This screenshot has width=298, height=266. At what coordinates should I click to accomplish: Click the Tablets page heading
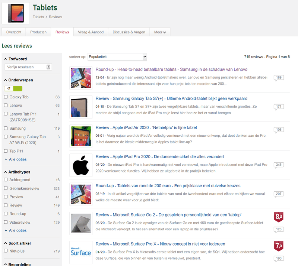pyautogui.click(x=45, y=8)
